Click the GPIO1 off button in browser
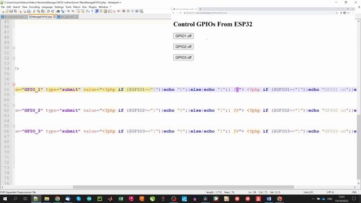The height and width of the screenshot is (203, 361). pyautogui.click(x=183, y=36)
